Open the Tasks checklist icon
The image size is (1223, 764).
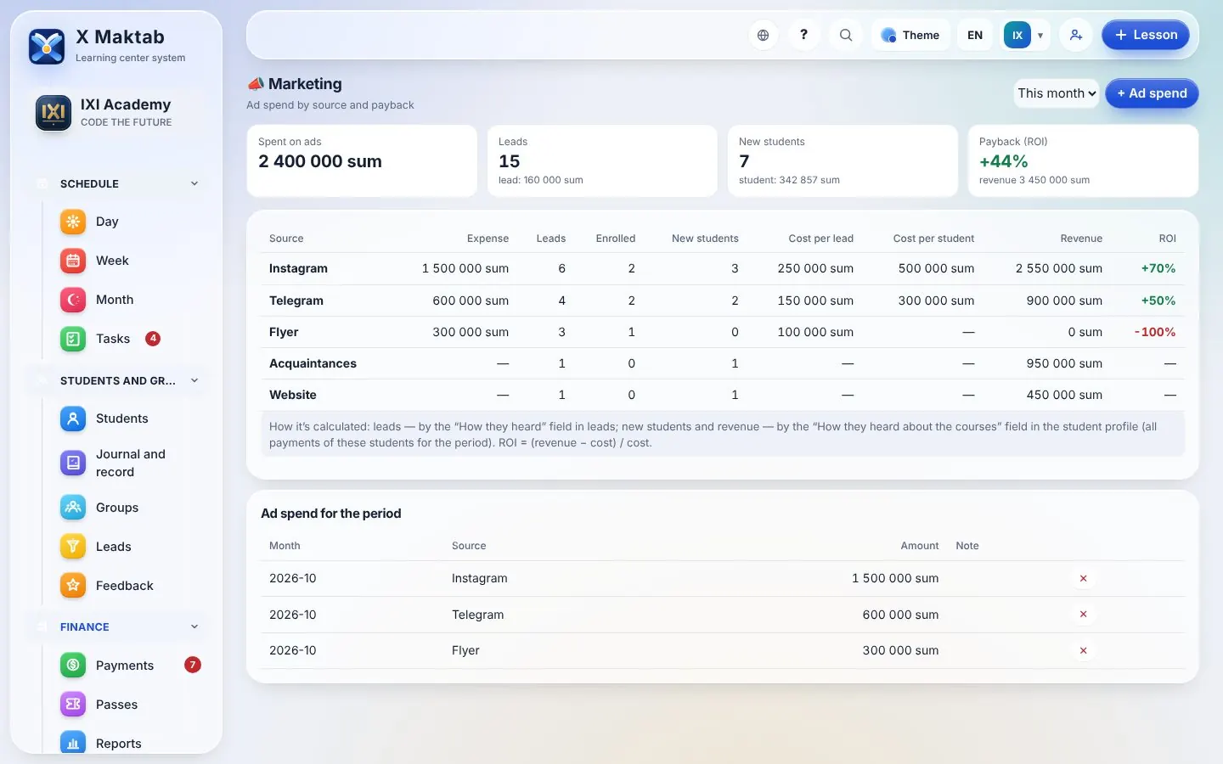click(x=73, y=339)
